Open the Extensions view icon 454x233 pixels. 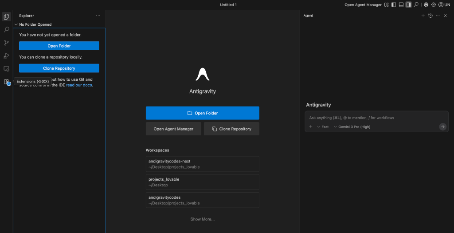(x=7, y=82)
